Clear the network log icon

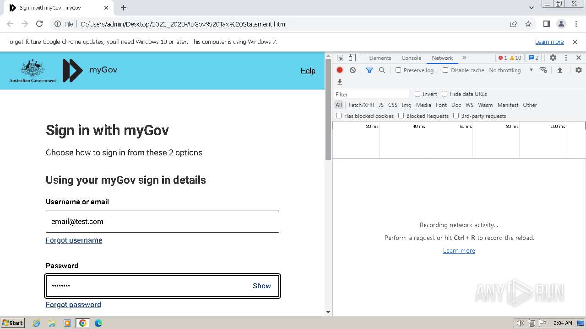click(x=353, y=70)
